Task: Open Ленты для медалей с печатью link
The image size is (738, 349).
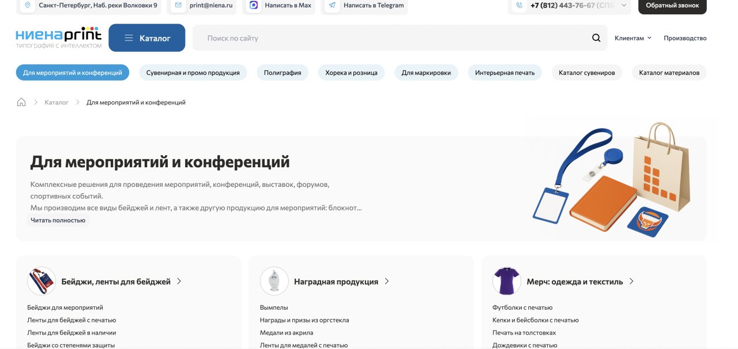Action: coord(304,345)
